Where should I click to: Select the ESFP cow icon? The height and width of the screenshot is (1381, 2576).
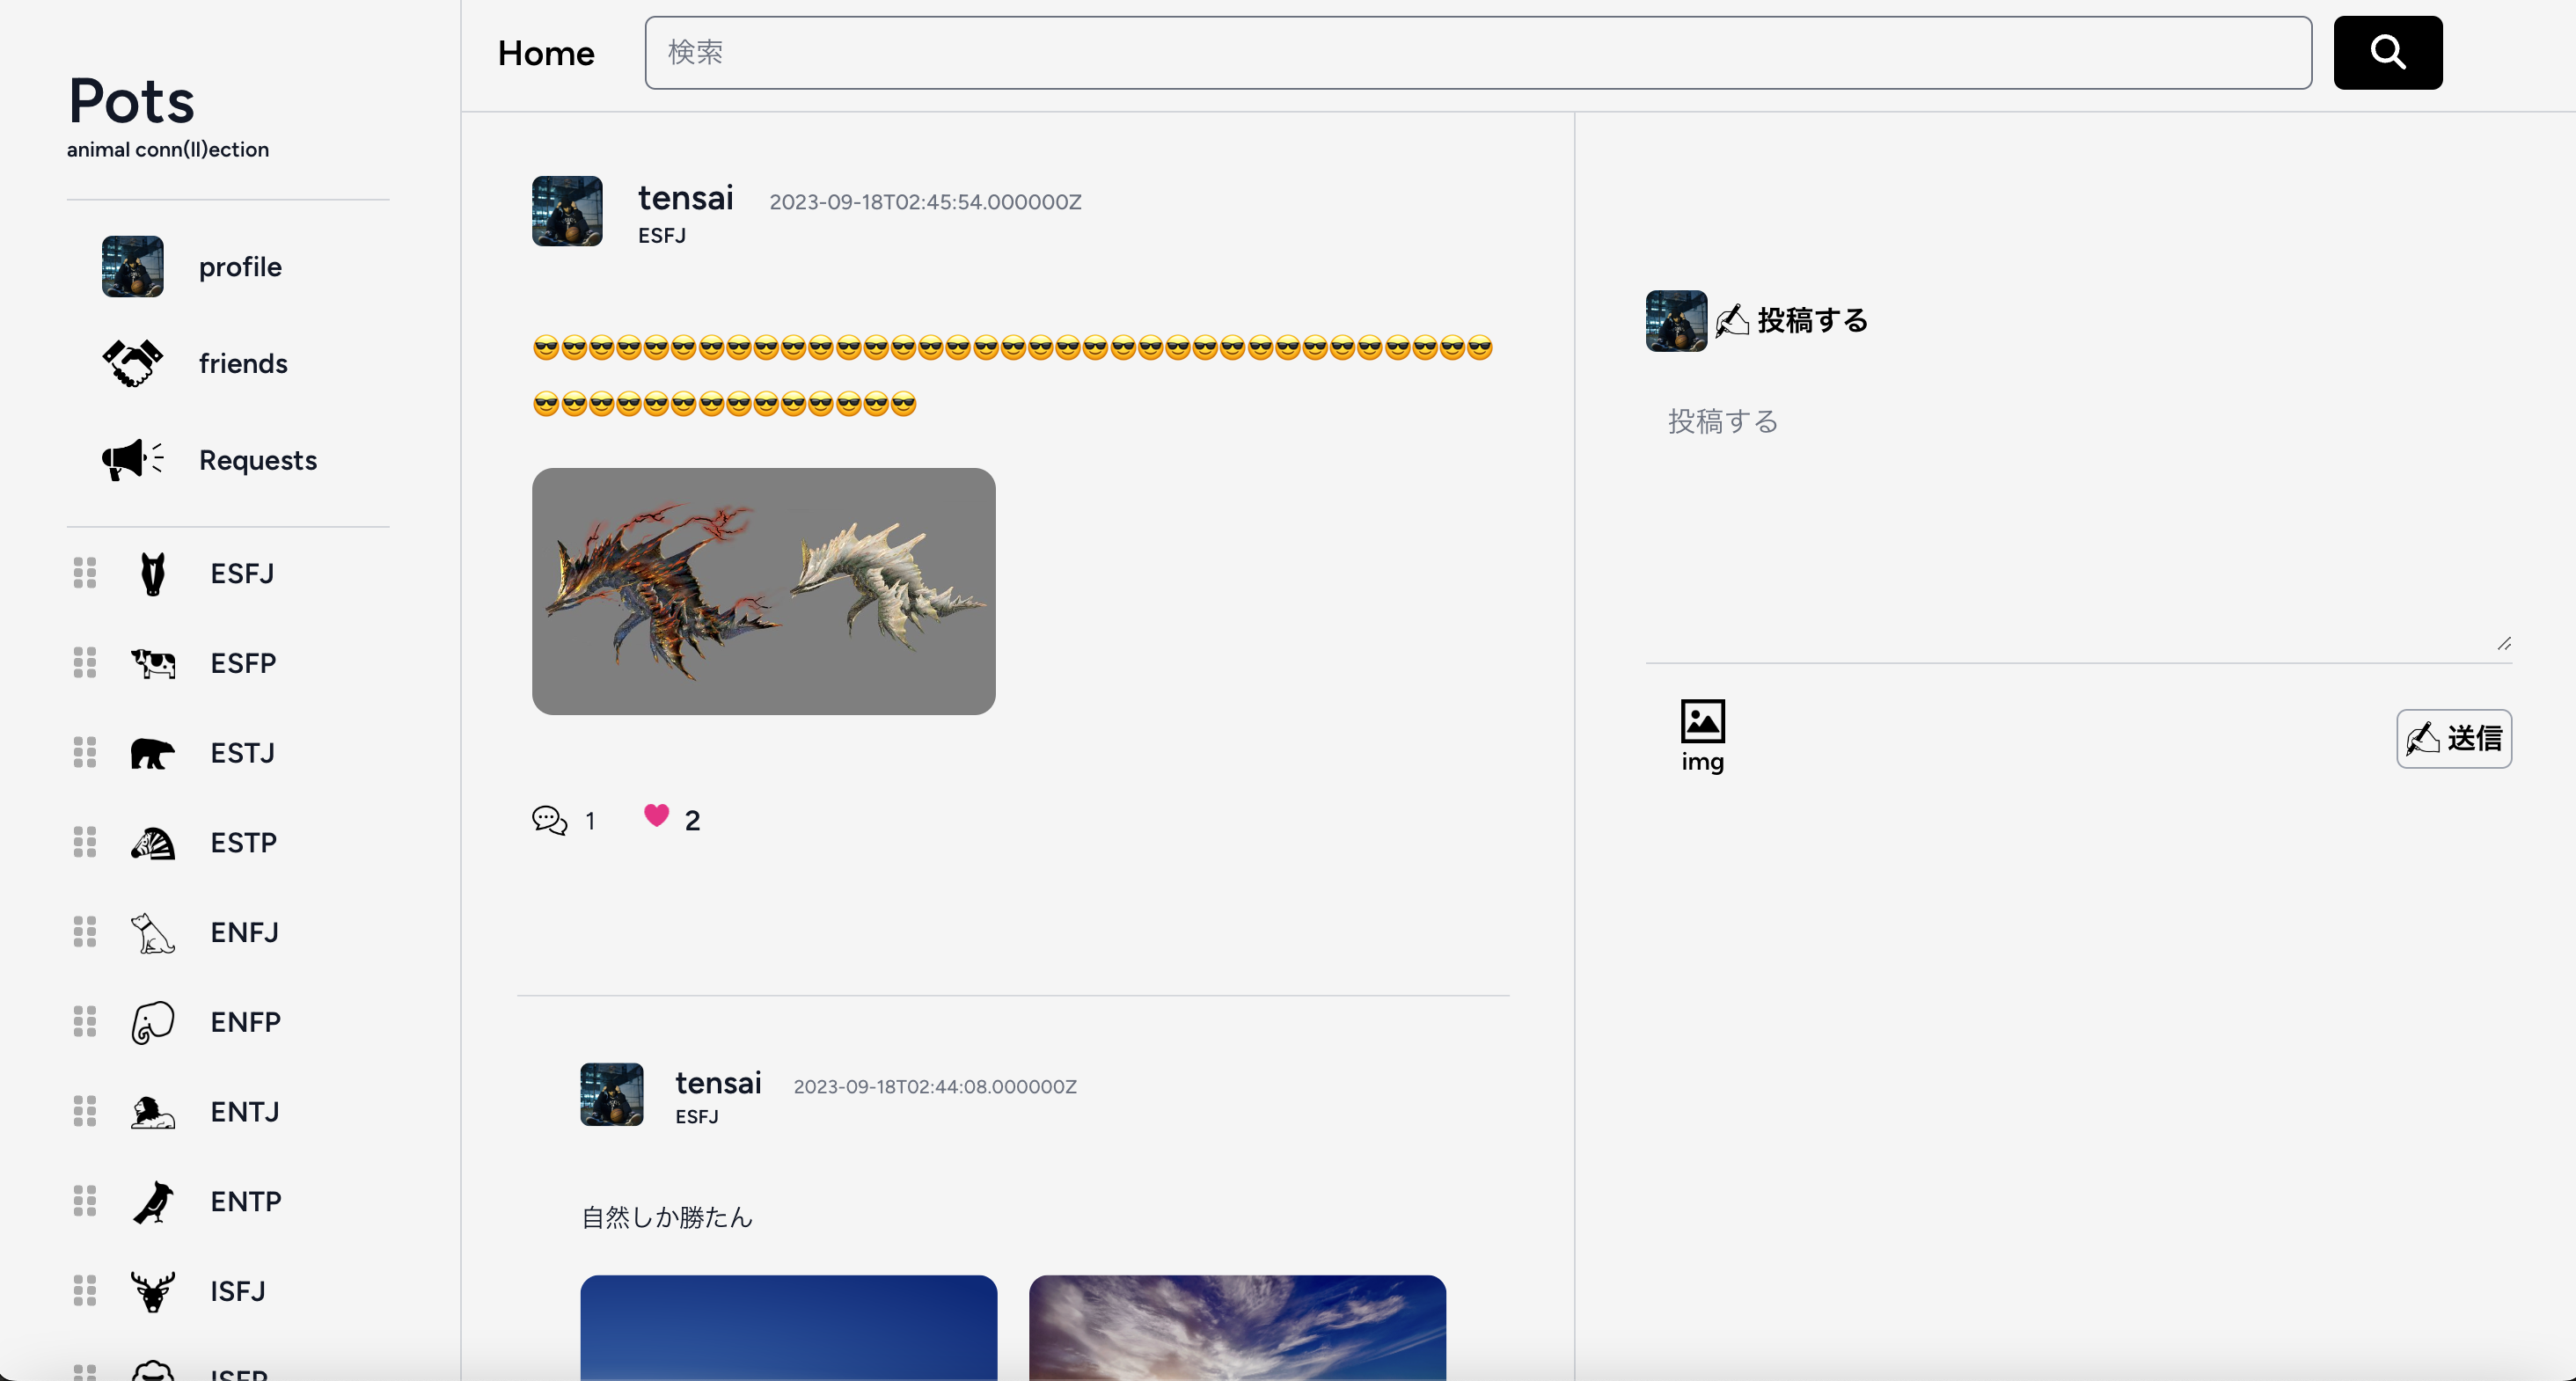click(x=153, y=663)
